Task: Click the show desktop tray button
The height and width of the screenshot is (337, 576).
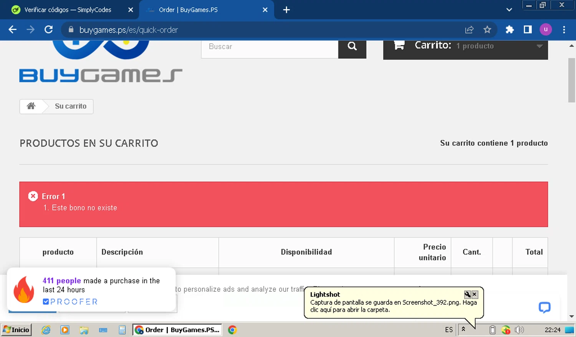Action: (569, 330)
